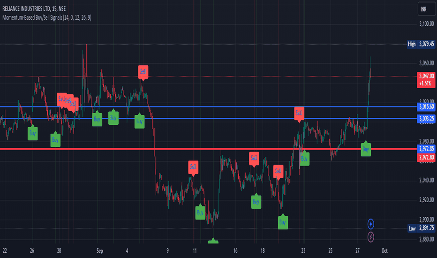Click the Low 2,891.75 price label

tap(422, 228)
